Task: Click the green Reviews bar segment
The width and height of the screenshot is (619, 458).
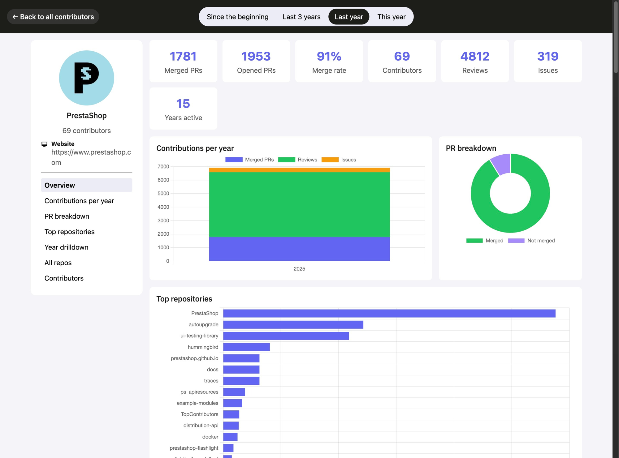Action: point(299,204)
